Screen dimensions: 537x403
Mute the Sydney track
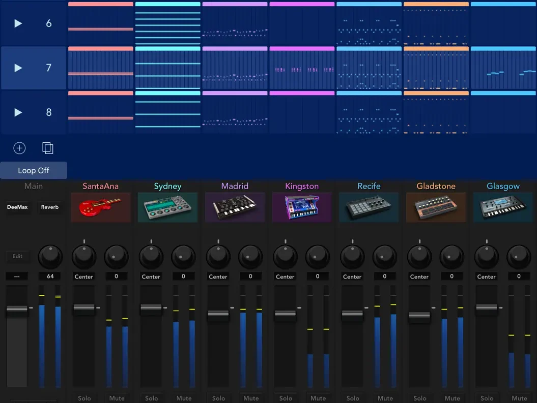click(x=184, y=398)
